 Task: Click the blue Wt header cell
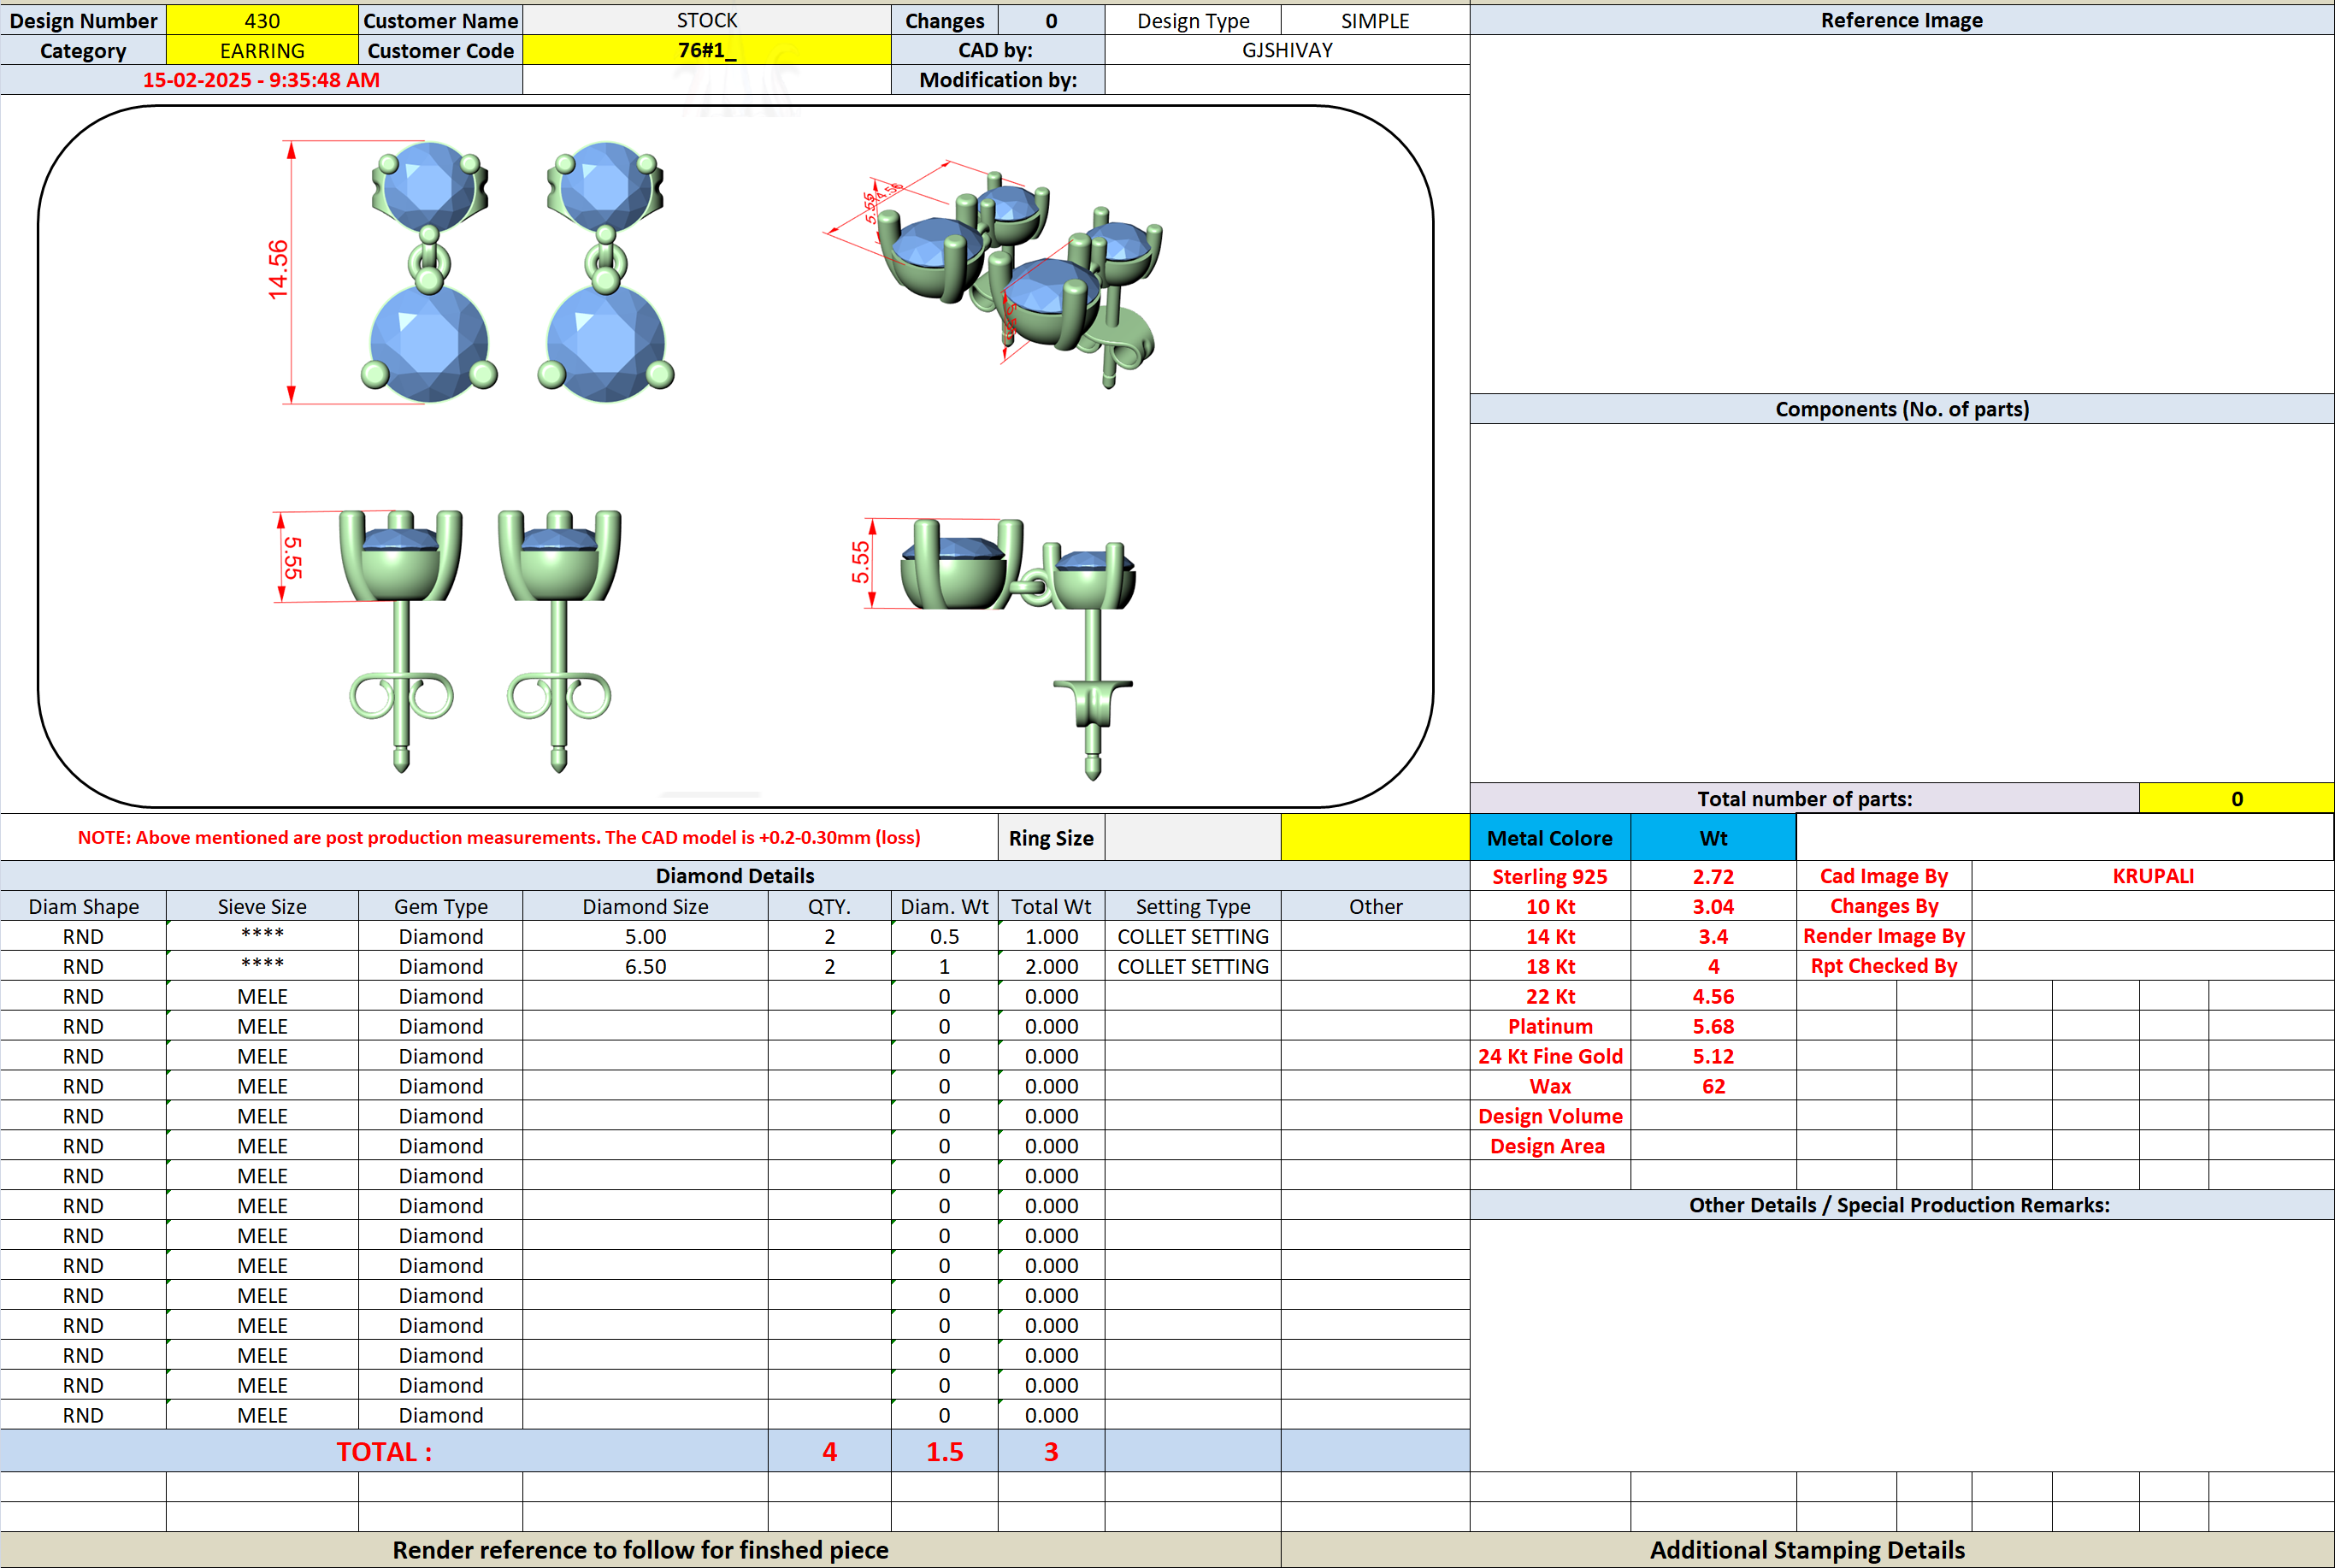[x=1713, y=838]
